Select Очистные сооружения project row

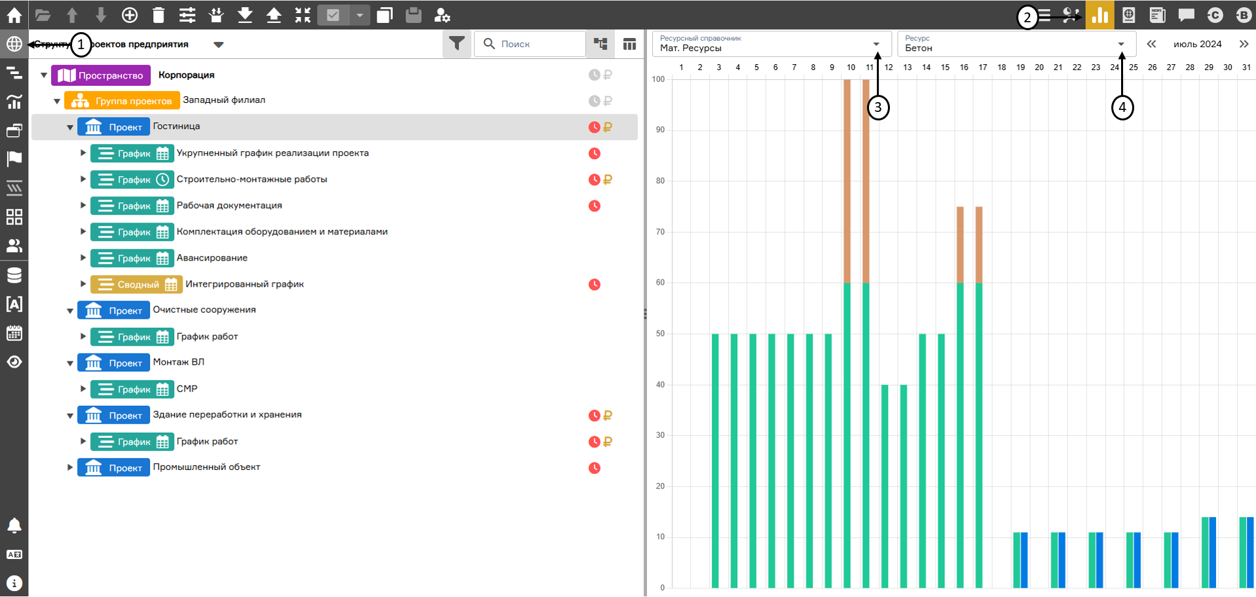(334, 310)
